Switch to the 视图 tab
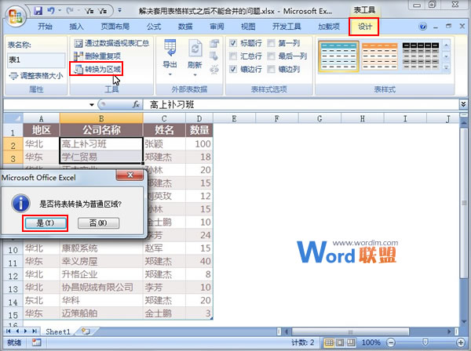This screenshot has width=471, height=351. click(x=248, y=27)
